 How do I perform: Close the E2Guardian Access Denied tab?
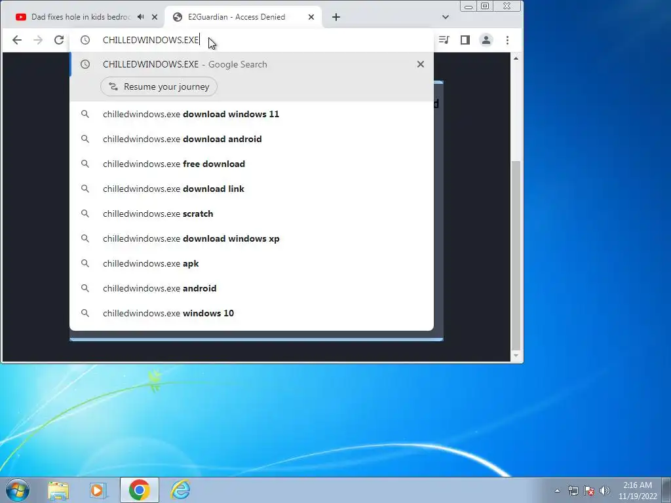click(x=311, y=17)
